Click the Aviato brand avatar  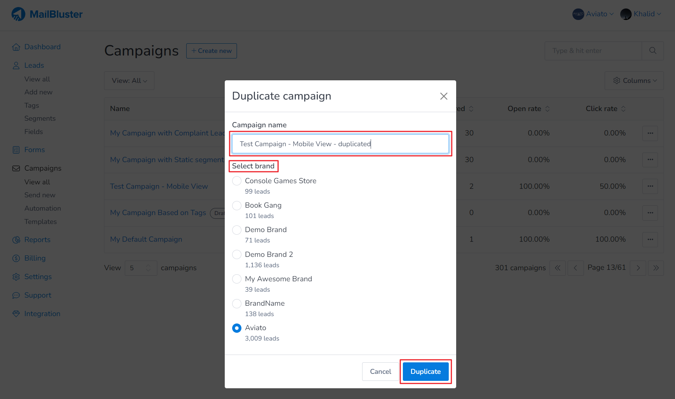tap(578, 14)
